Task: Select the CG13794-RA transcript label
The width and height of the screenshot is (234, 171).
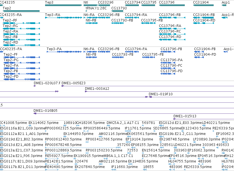Action: [136, 15]
